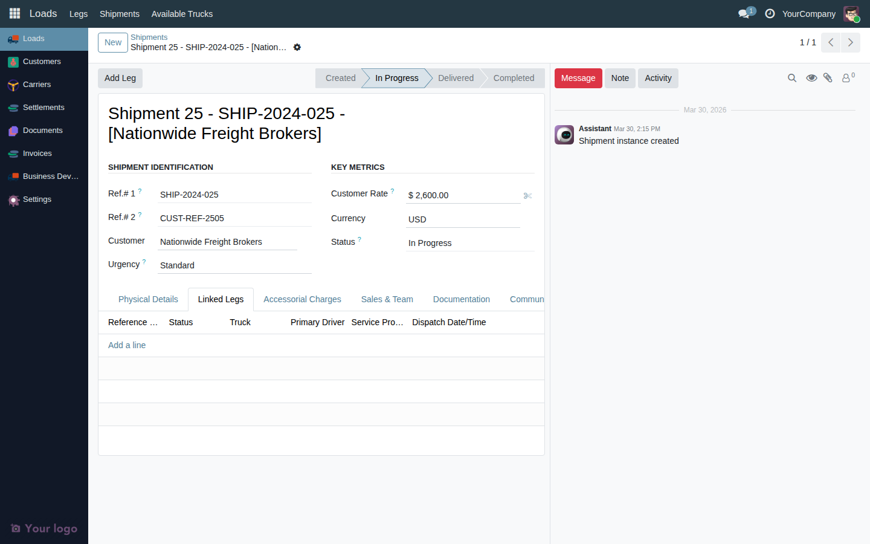Switch to the Accessorial Charges tab
Screen dimensions: 870x544
[x=302, y=299]
